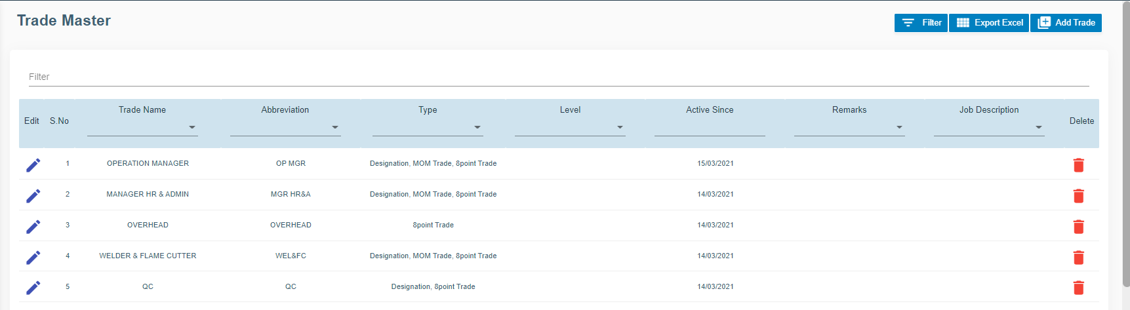The image size is (1130, 310).
Task: Edit the WELDER & FLAME CUTTER row
Action: click(33, 257)
